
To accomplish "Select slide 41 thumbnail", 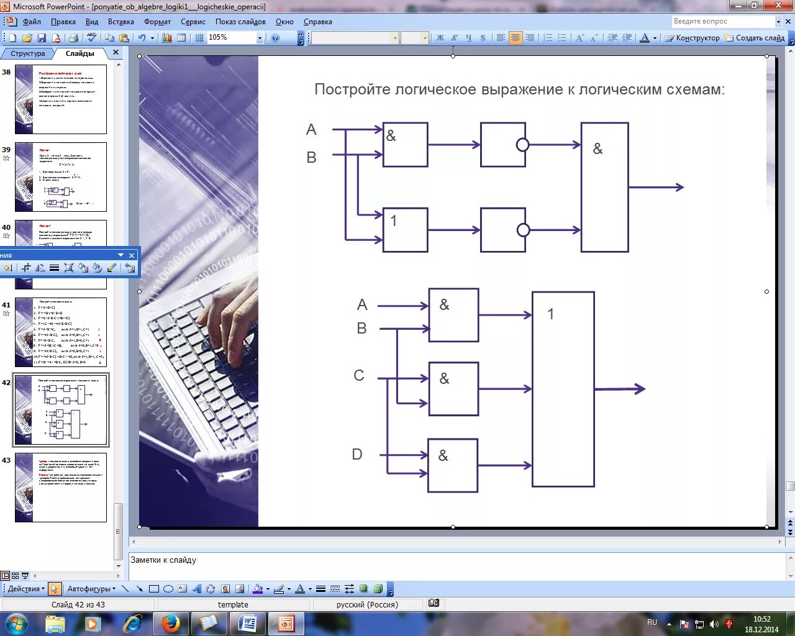I will coord(61,332).
